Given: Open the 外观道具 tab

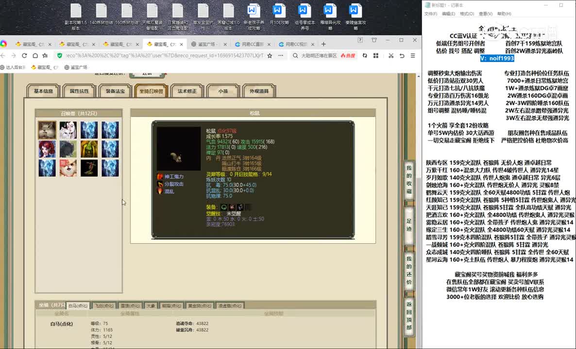Looking at the screenshot, I should click(259, 91).
